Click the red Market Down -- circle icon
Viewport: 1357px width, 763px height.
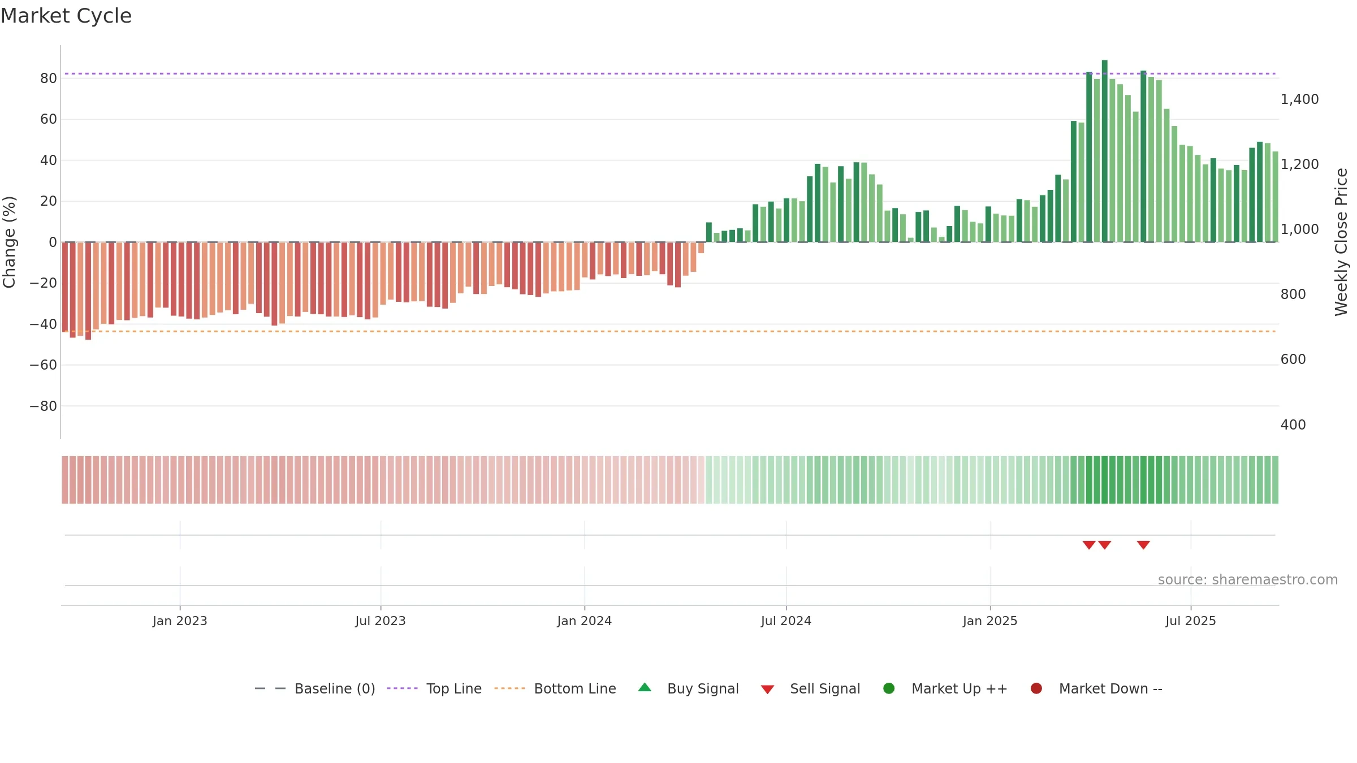click(1036, 688)
